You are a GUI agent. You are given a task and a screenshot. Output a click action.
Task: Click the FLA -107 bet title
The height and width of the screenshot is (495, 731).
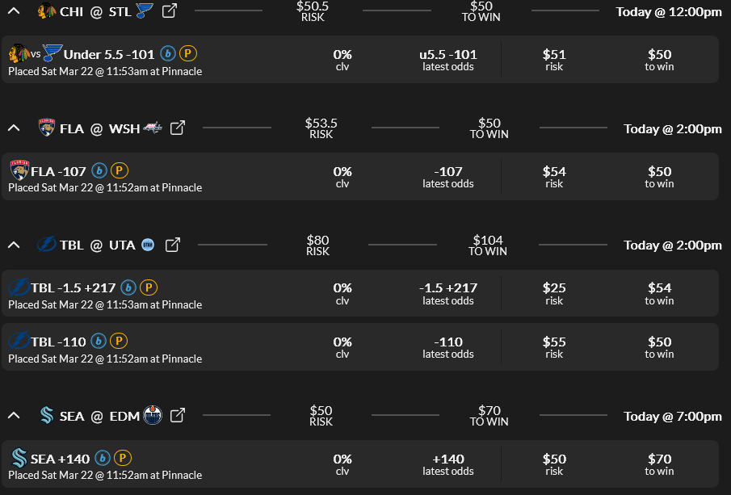coord(58,171)
